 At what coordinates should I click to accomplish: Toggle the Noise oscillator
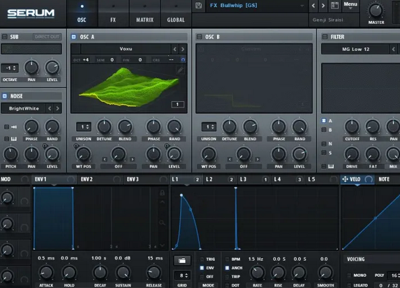pos(5,96)
